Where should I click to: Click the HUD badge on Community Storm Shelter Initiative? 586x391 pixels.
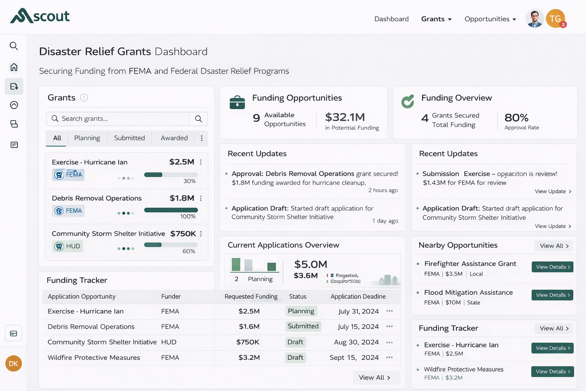coord(68,246)
